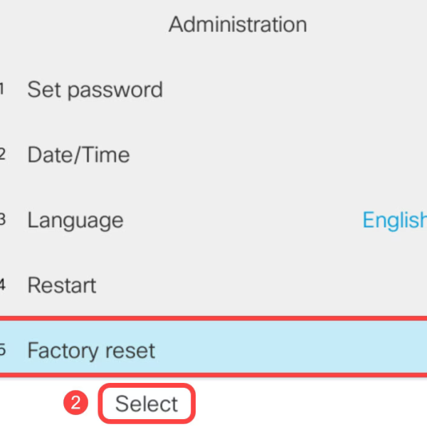The image size is (427, 427).
Task: Click the number 3 beside Language
Action: tap(2, 219)
